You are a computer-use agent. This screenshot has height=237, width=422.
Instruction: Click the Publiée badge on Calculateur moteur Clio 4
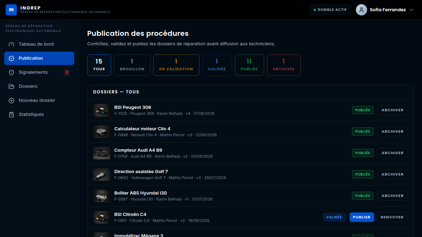(363, 132)
